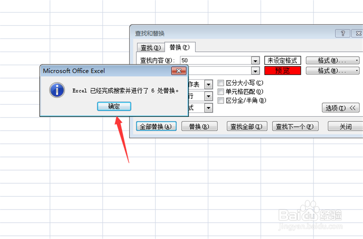
Task: Click the 替换 button
Action: pyautogui.click(x=199, y=127)
